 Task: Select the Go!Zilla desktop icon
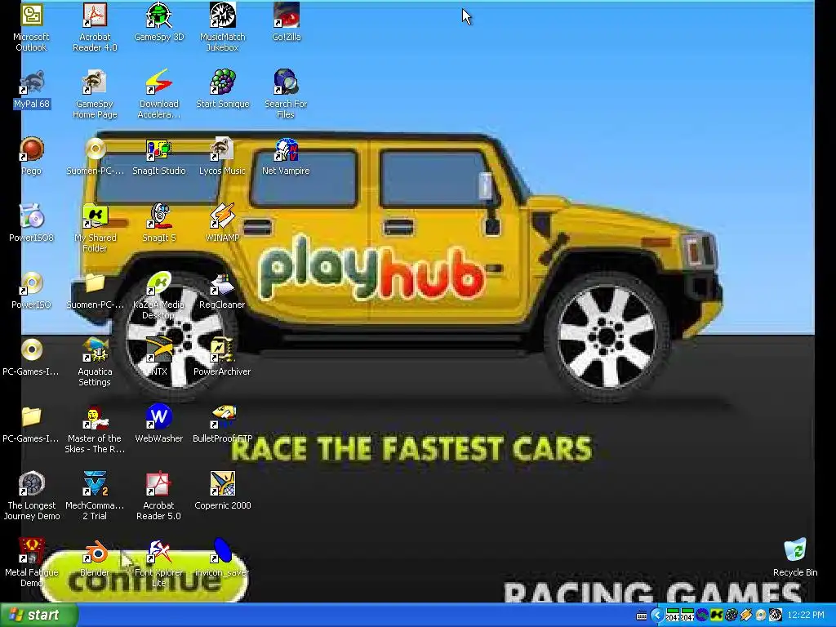[x=287, y=22]
